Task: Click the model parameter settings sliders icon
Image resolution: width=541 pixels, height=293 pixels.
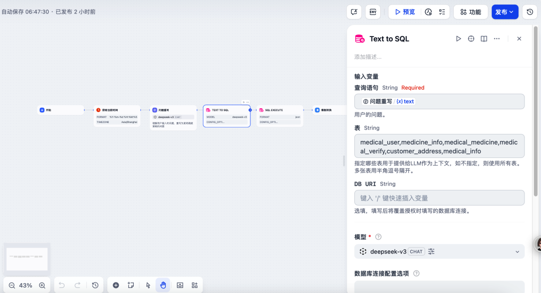Action: (431, 251)
